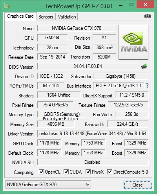Open the NVIDIA GeForce GTX 970 dropdown

48,185
